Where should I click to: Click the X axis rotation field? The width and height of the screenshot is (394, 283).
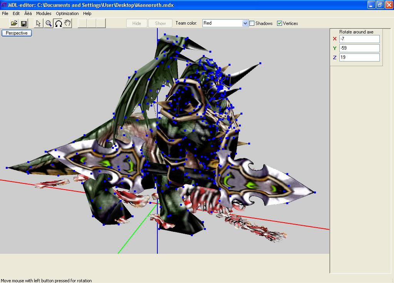pos(359,39)
